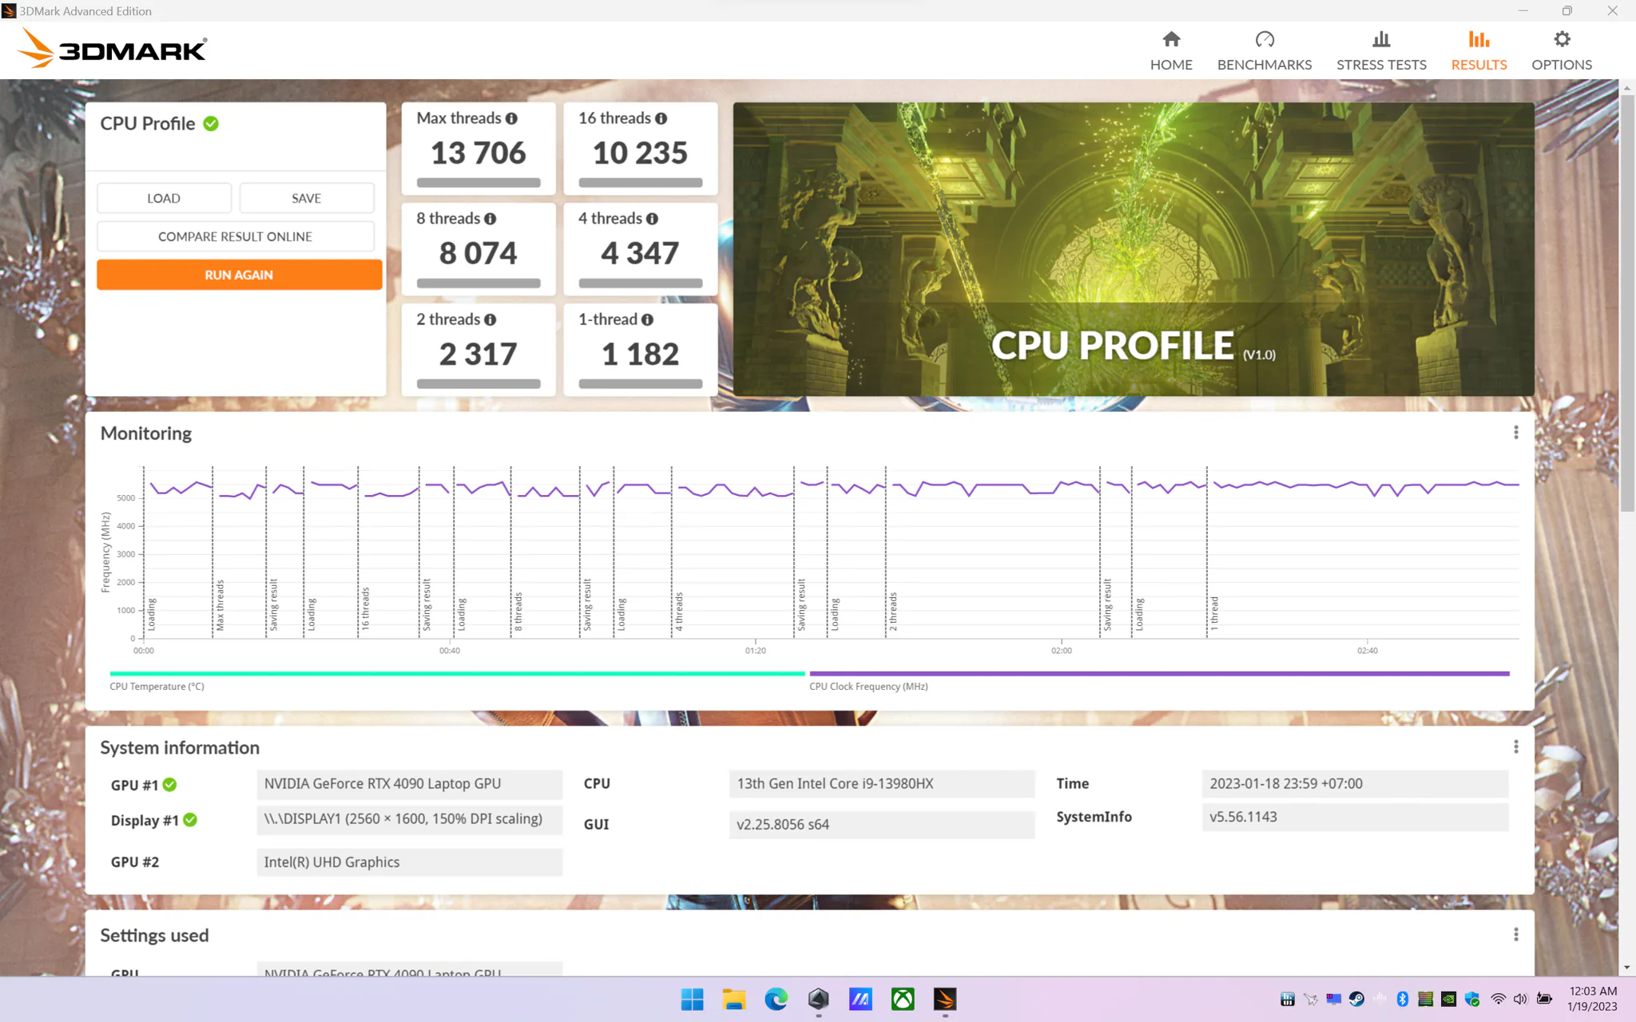Click the info icon next to 4 threads
Image resolution: width=1636 pixels, height=1022 pixels.
pos(652,219)
